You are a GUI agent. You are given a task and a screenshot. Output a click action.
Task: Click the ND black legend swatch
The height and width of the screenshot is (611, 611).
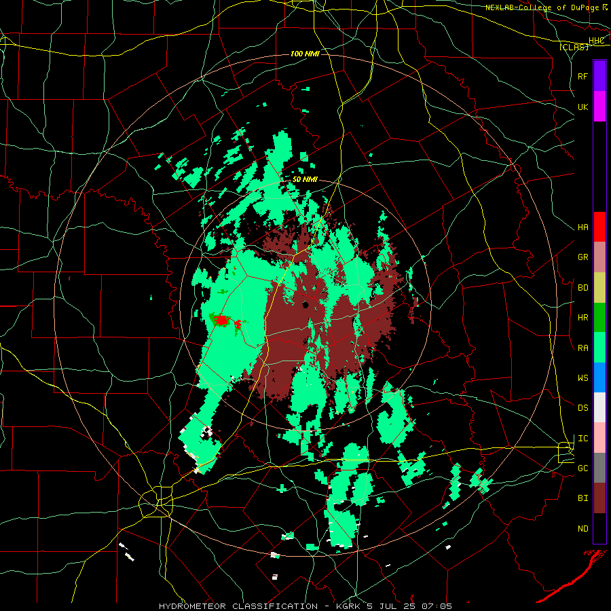599,528
